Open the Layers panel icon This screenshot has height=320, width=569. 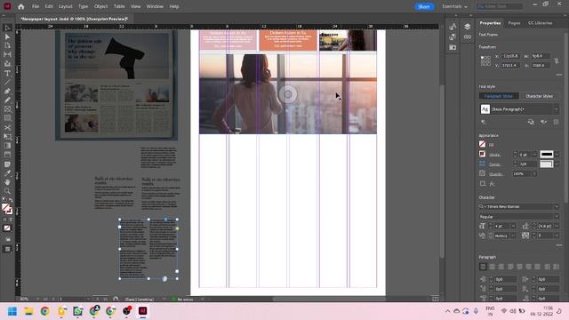[x=468, y=27]
